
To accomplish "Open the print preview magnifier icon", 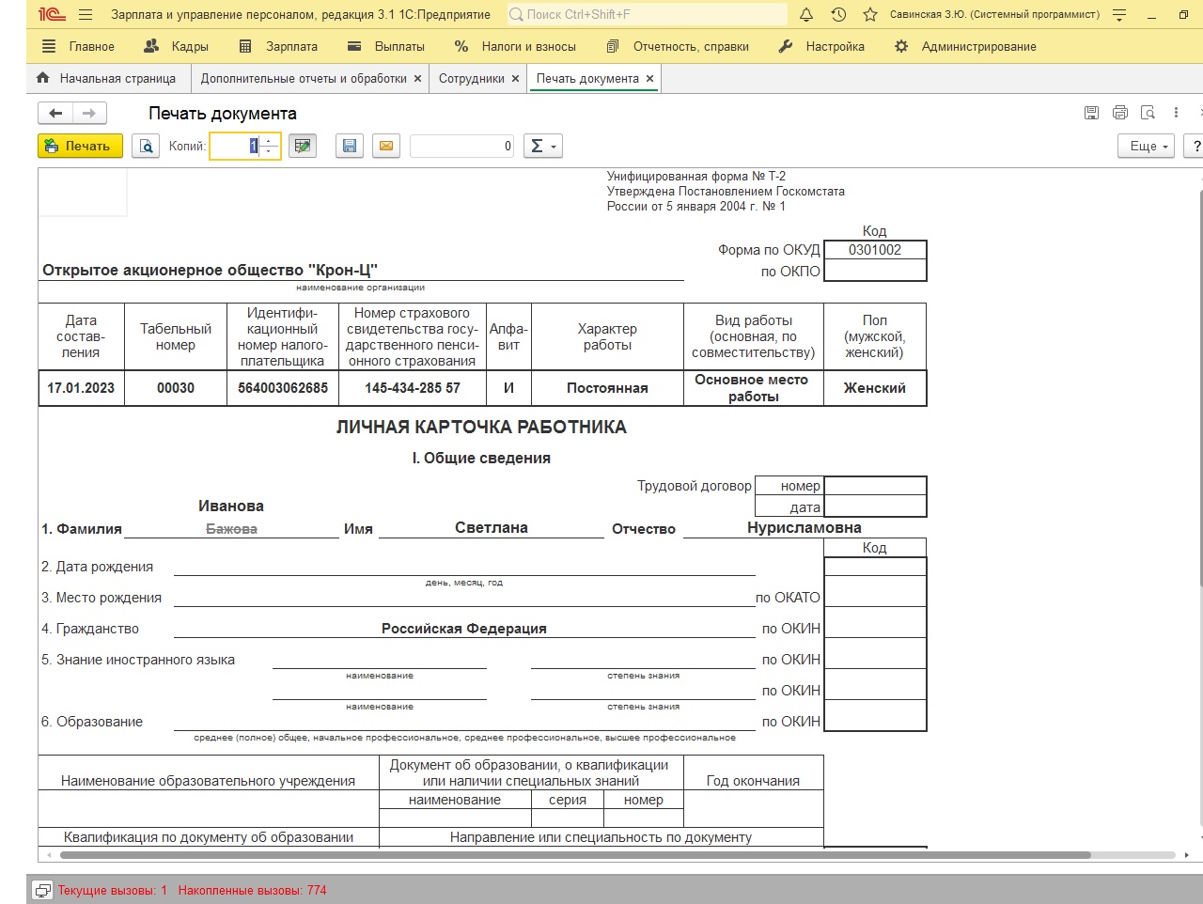I will tap(146, 146).
